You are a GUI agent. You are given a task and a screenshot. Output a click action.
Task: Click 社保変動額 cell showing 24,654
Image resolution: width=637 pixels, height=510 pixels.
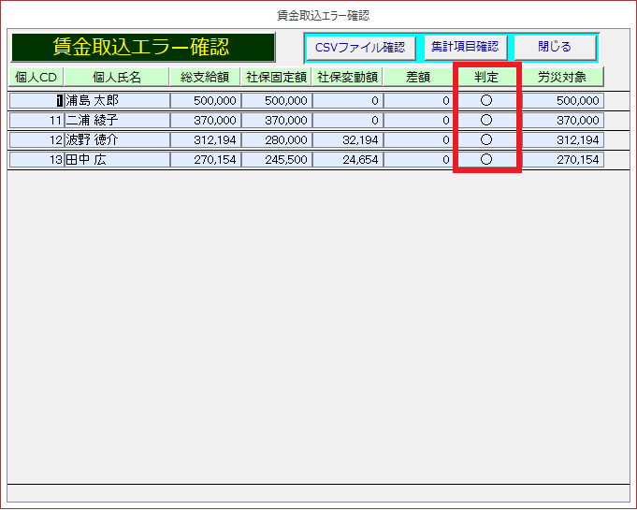(346, 160)
